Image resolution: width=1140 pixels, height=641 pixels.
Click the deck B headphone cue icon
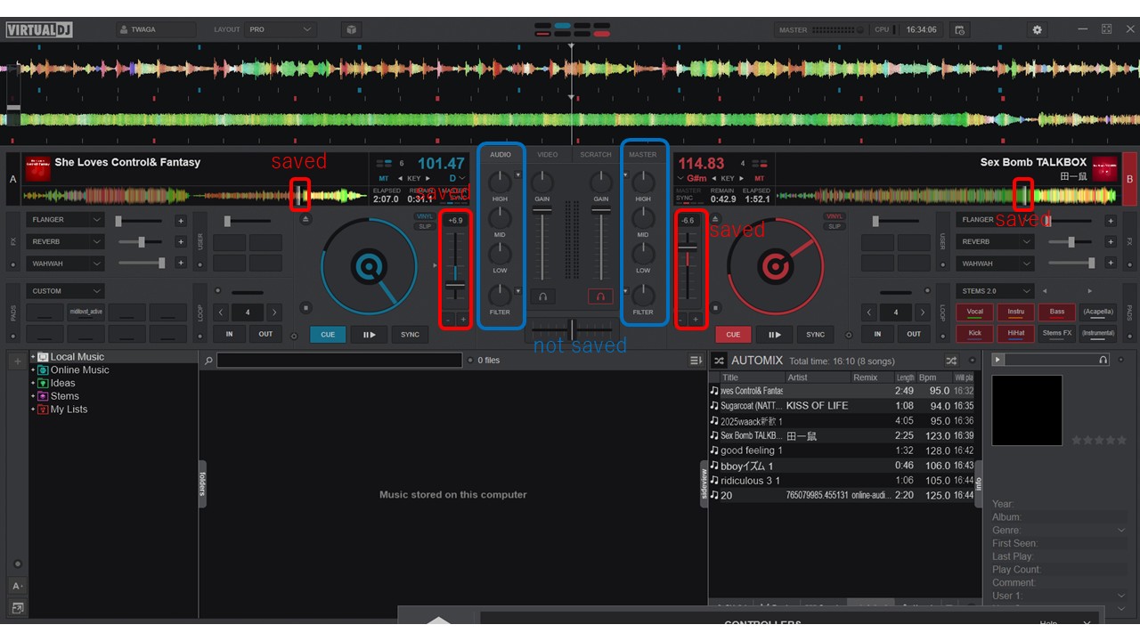(x=600, y=296)
